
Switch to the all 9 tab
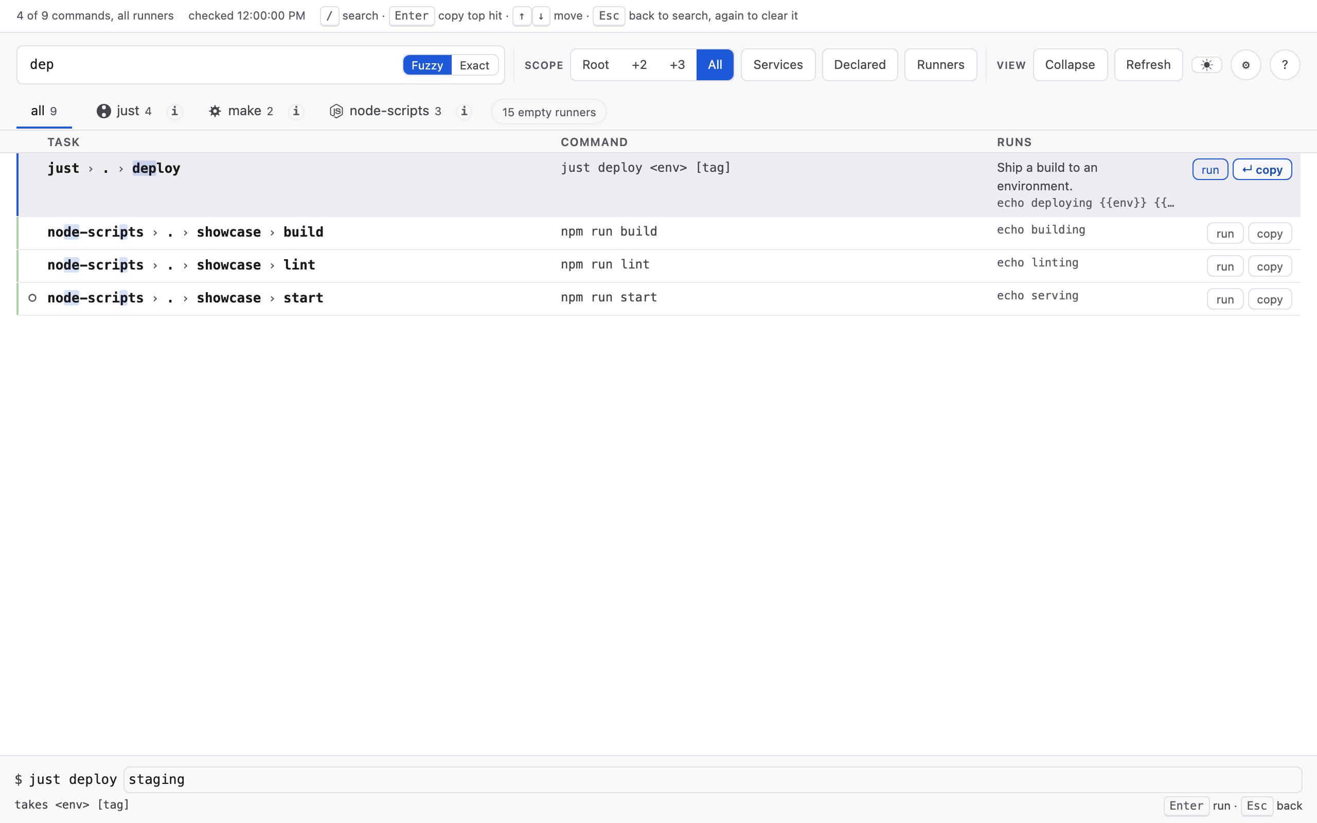point(44,111)
